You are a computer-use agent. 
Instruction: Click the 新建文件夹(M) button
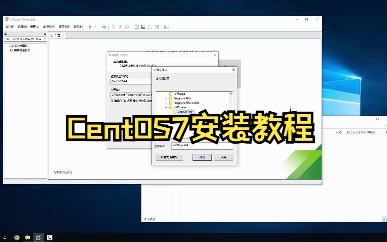[x=169, y=157]
